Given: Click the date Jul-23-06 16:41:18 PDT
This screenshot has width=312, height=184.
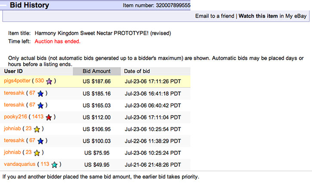Looking at the screenshot, I should coord(153,94).
